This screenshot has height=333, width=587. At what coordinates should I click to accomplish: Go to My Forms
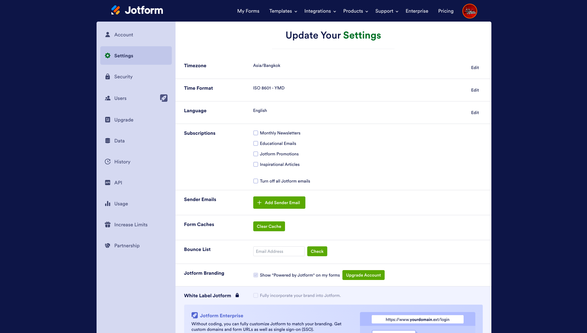(248, 11)
